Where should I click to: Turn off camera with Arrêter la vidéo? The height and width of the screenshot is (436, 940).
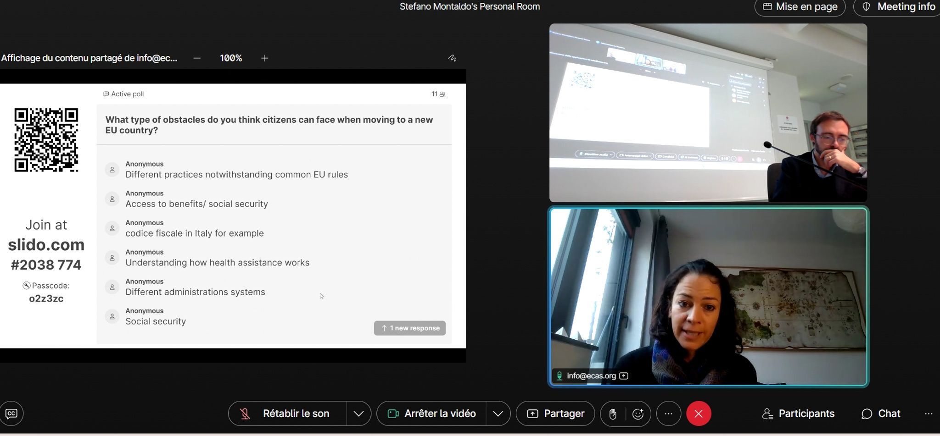431,414
